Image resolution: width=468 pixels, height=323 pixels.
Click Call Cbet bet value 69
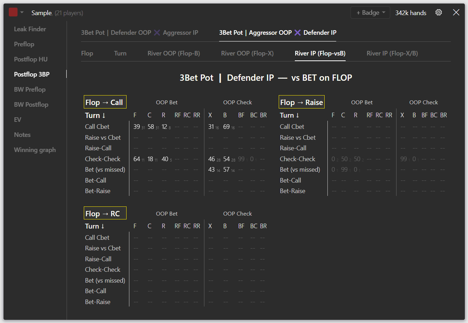tap(226, 127)
